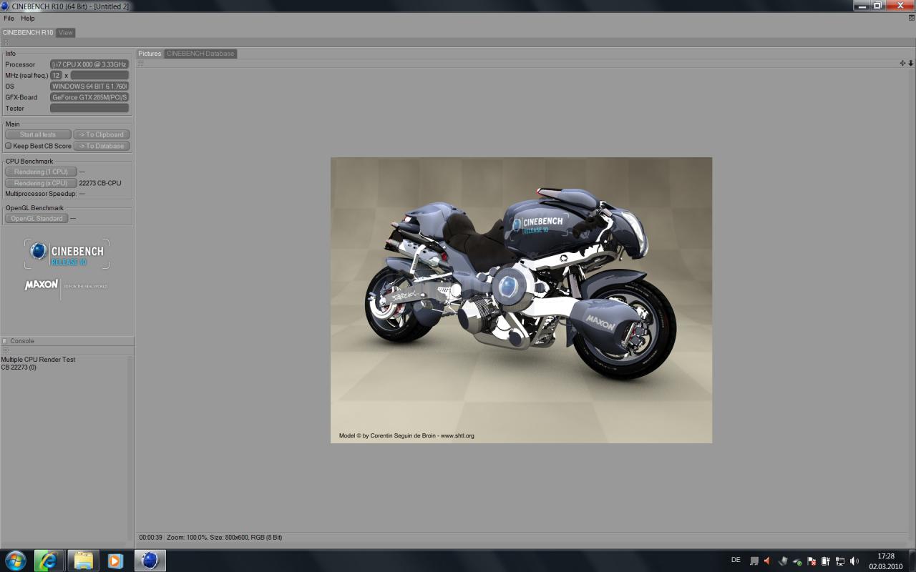Open the File menu
Viewport: 916px width, 572px height.
coord(9,19)
